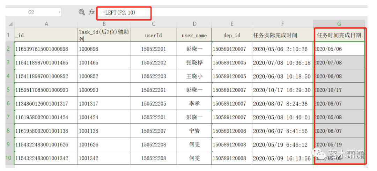Screen dimensions: 377x171
Task: Select cell 2020/05/19 6:46:12
Action: pos(282,144)
